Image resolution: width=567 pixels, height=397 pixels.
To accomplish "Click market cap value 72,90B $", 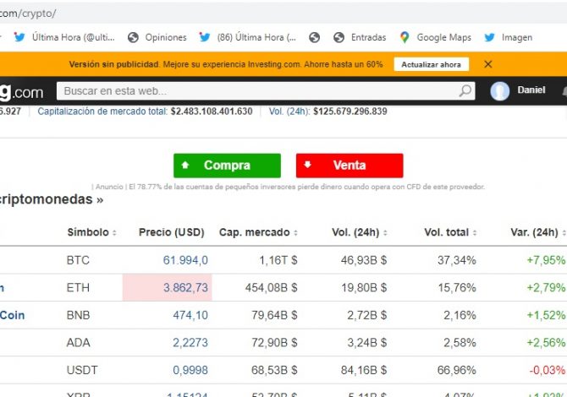I will (274, 342).
